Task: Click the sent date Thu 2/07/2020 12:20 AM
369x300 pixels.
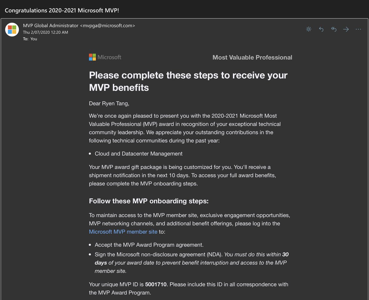Action: (x=46, y=32)
